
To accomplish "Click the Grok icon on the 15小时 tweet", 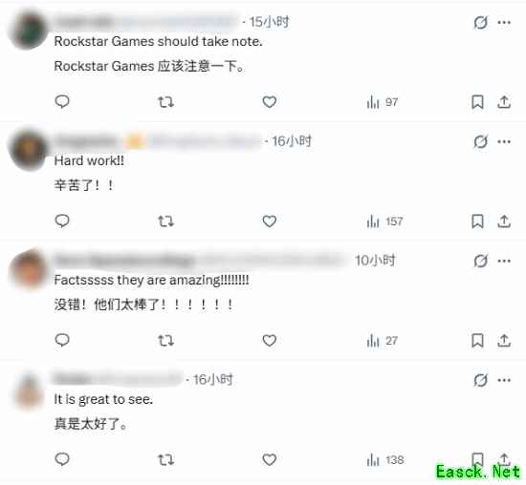I will click(480, 23).
